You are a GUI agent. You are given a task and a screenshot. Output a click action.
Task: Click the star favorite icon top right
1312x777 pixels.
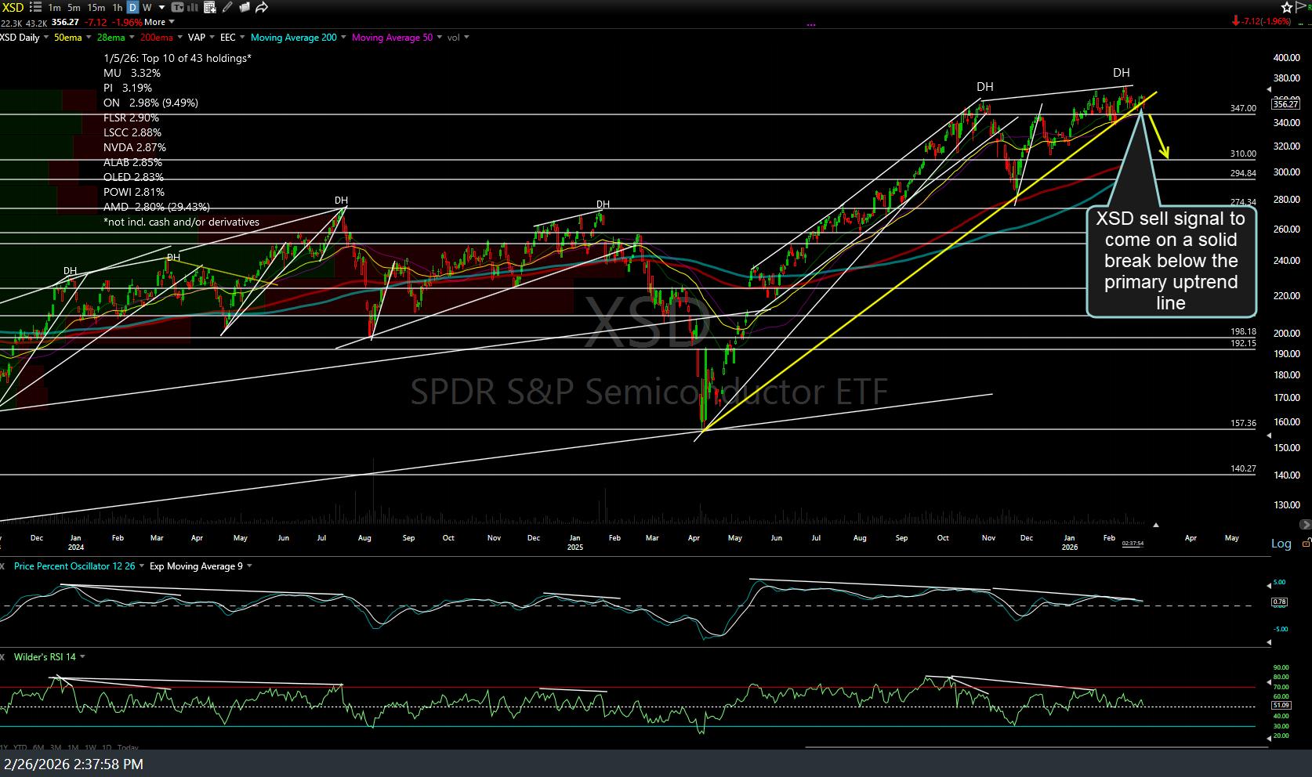[1287, 7]
